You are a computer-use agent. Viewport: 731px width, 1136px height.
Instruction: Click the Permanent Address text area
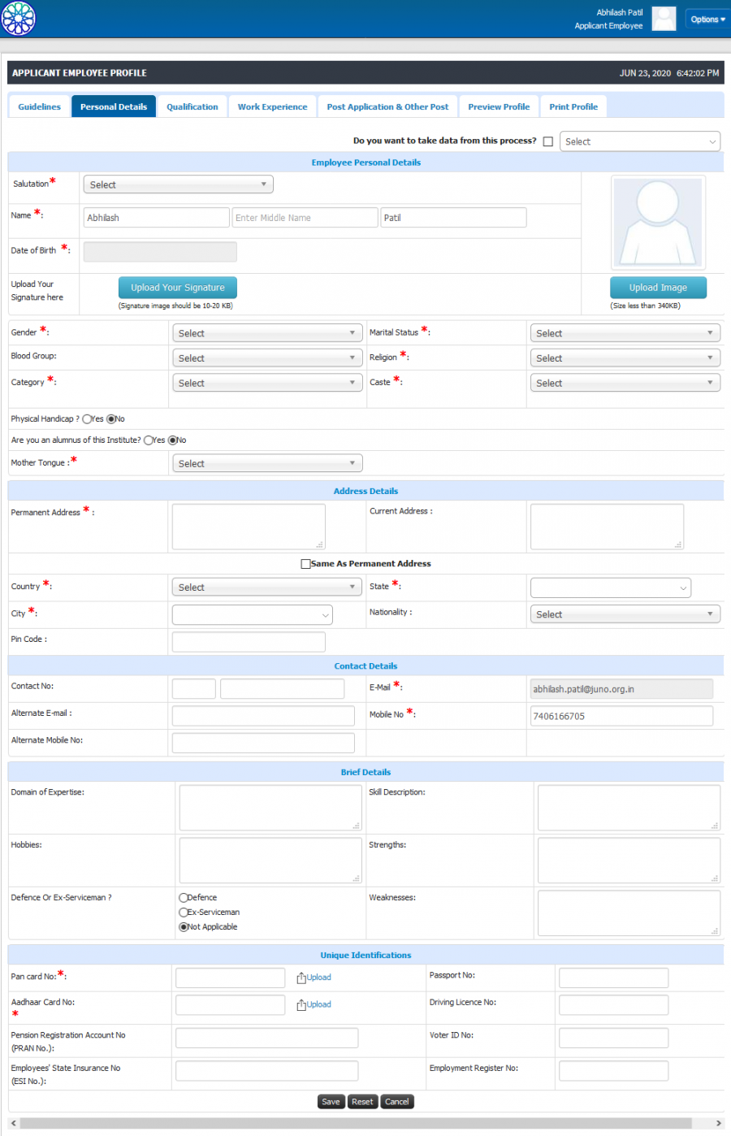pyautogui.click(x=249, y=527)
